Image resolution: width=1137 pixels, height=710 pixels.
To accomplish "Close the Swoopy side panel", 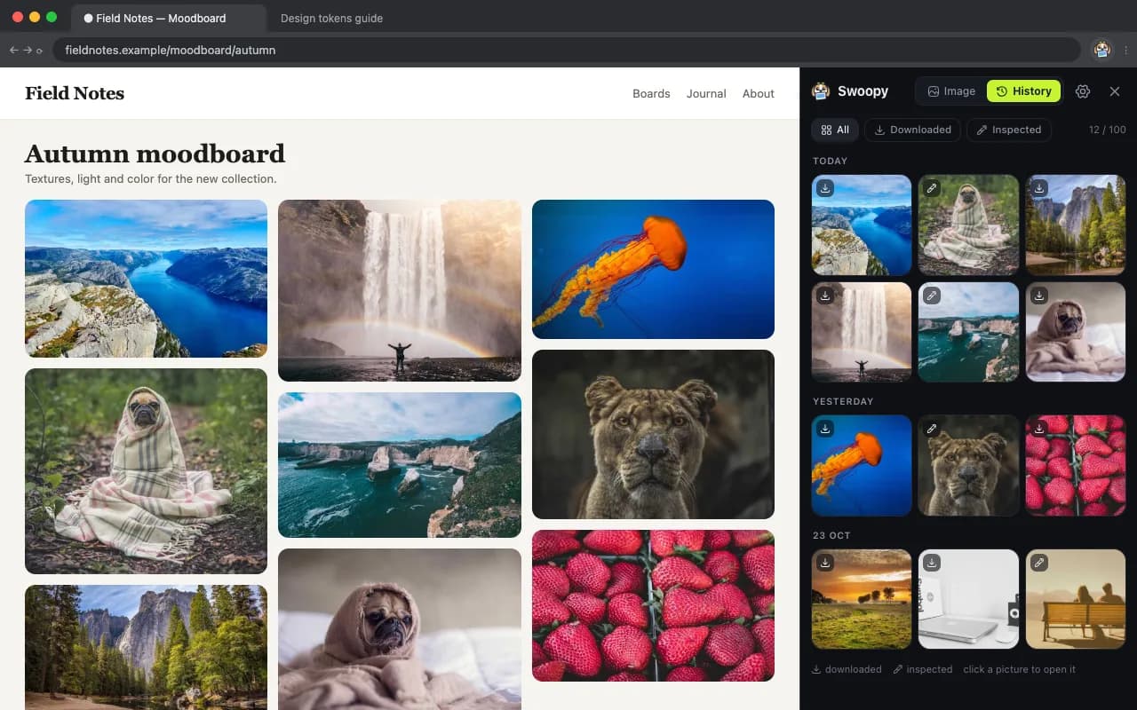I will pos(1115,91).
